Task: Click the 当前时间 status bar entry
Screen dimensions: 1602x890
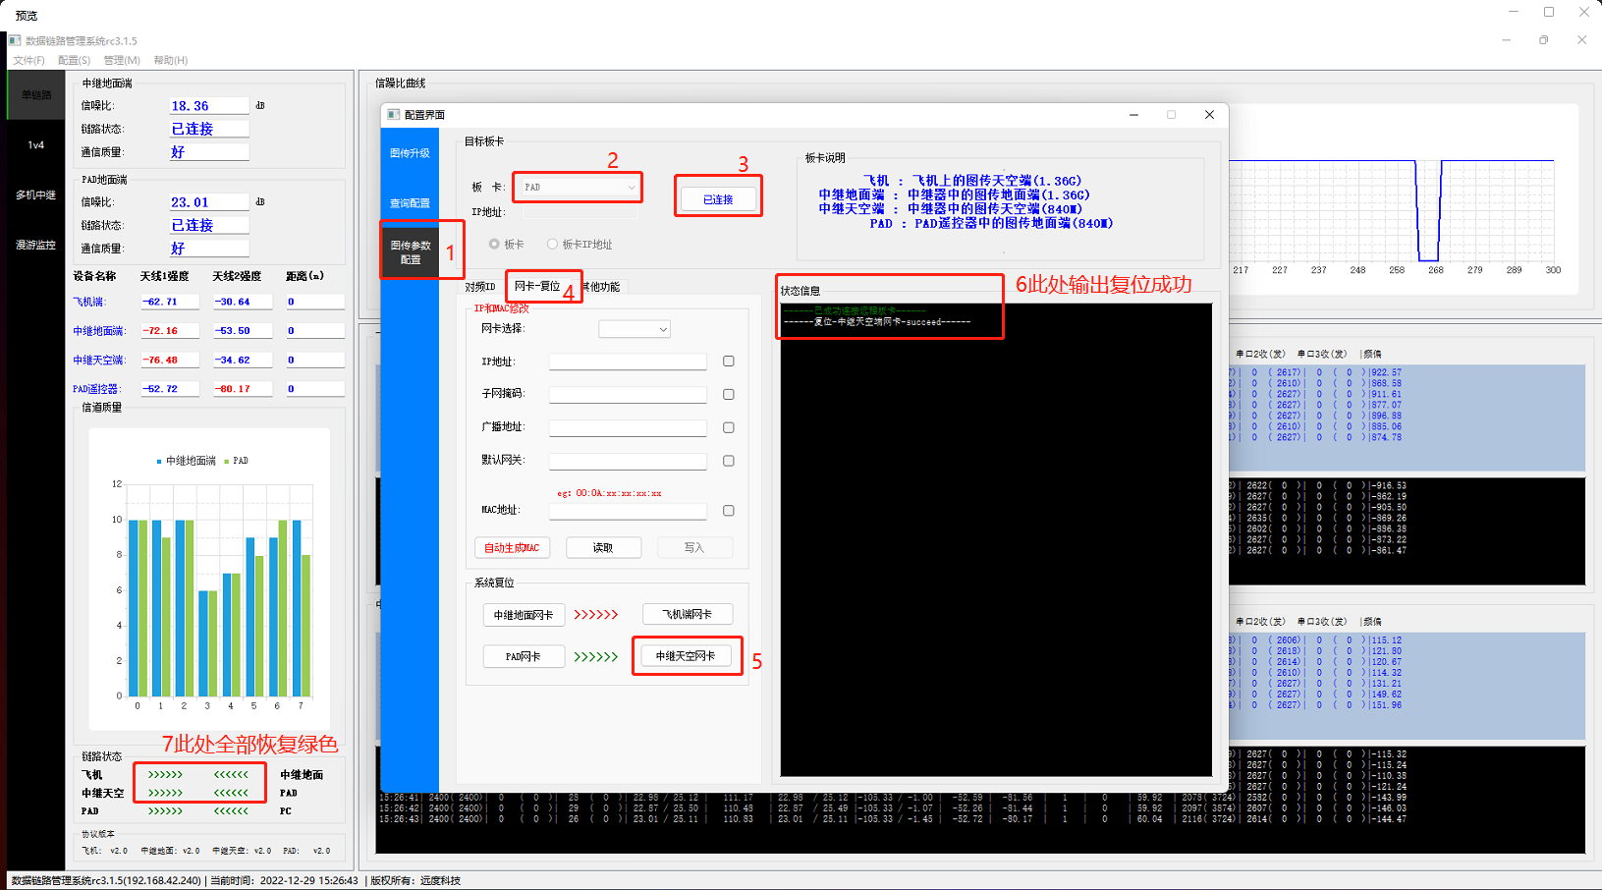Action: point(284,881)
